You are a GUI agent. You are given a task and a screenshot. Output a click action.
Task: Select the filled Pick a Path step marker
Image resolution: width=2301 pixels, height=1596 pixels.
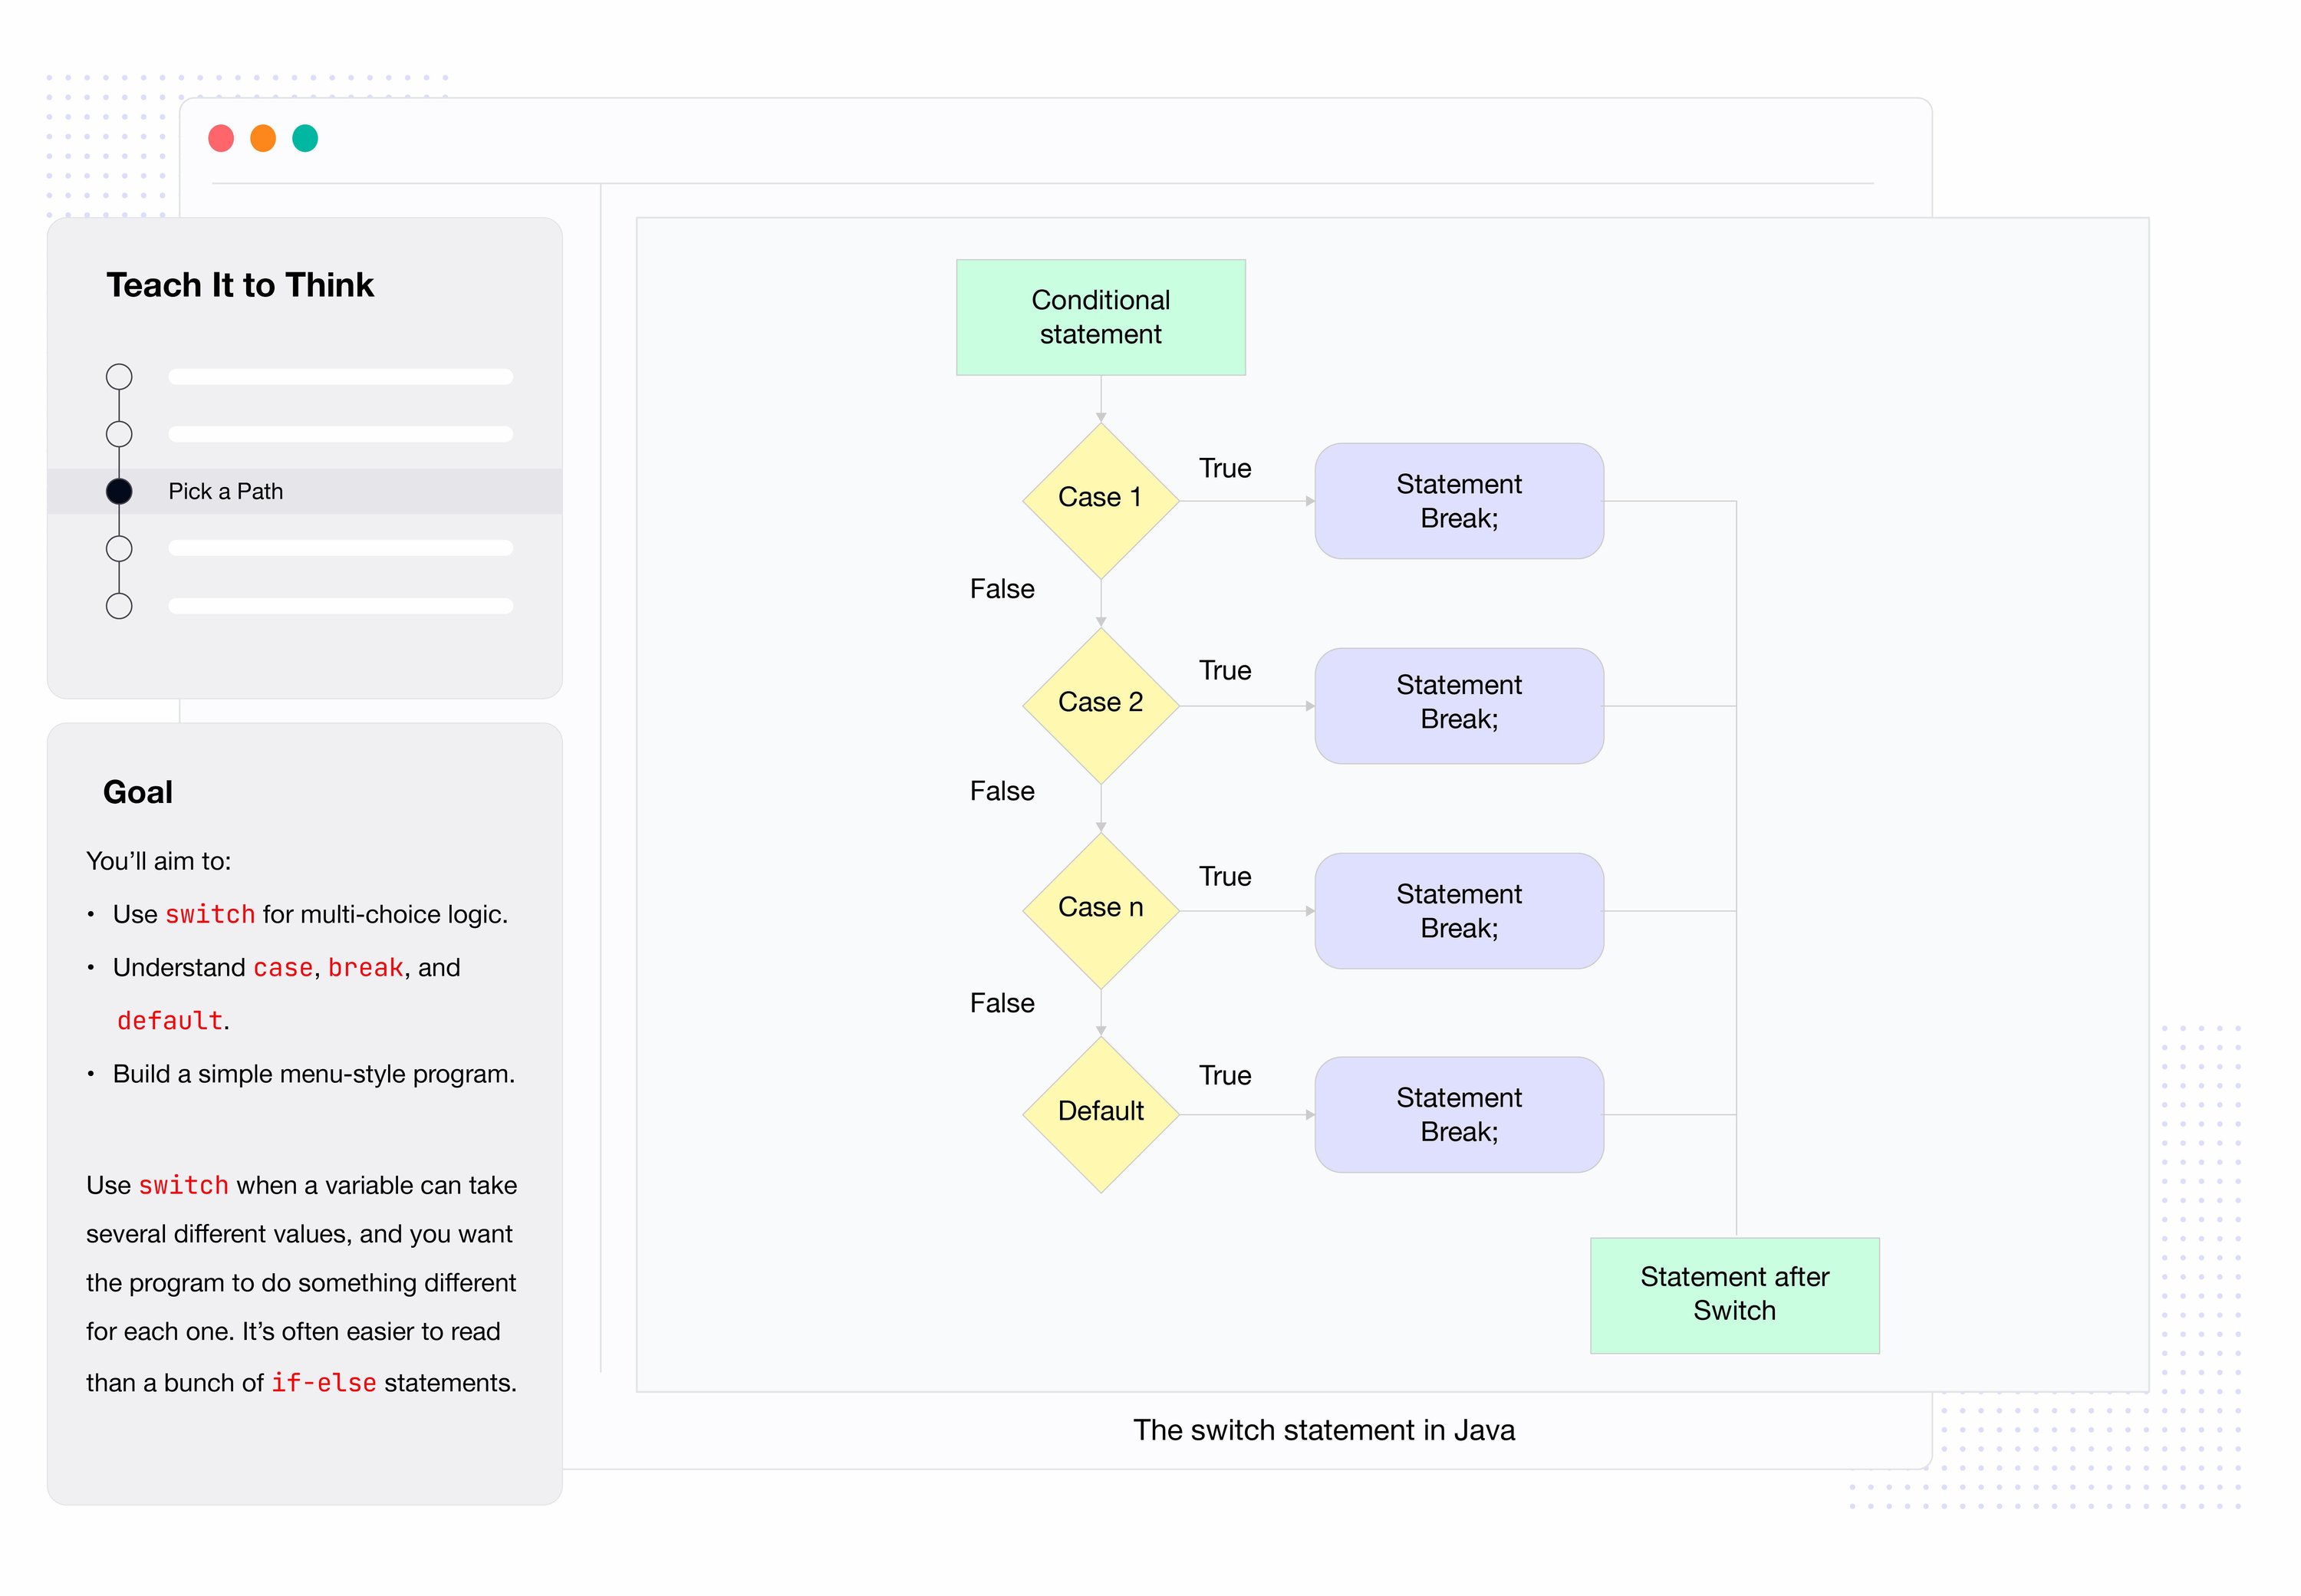click(119, 491)
